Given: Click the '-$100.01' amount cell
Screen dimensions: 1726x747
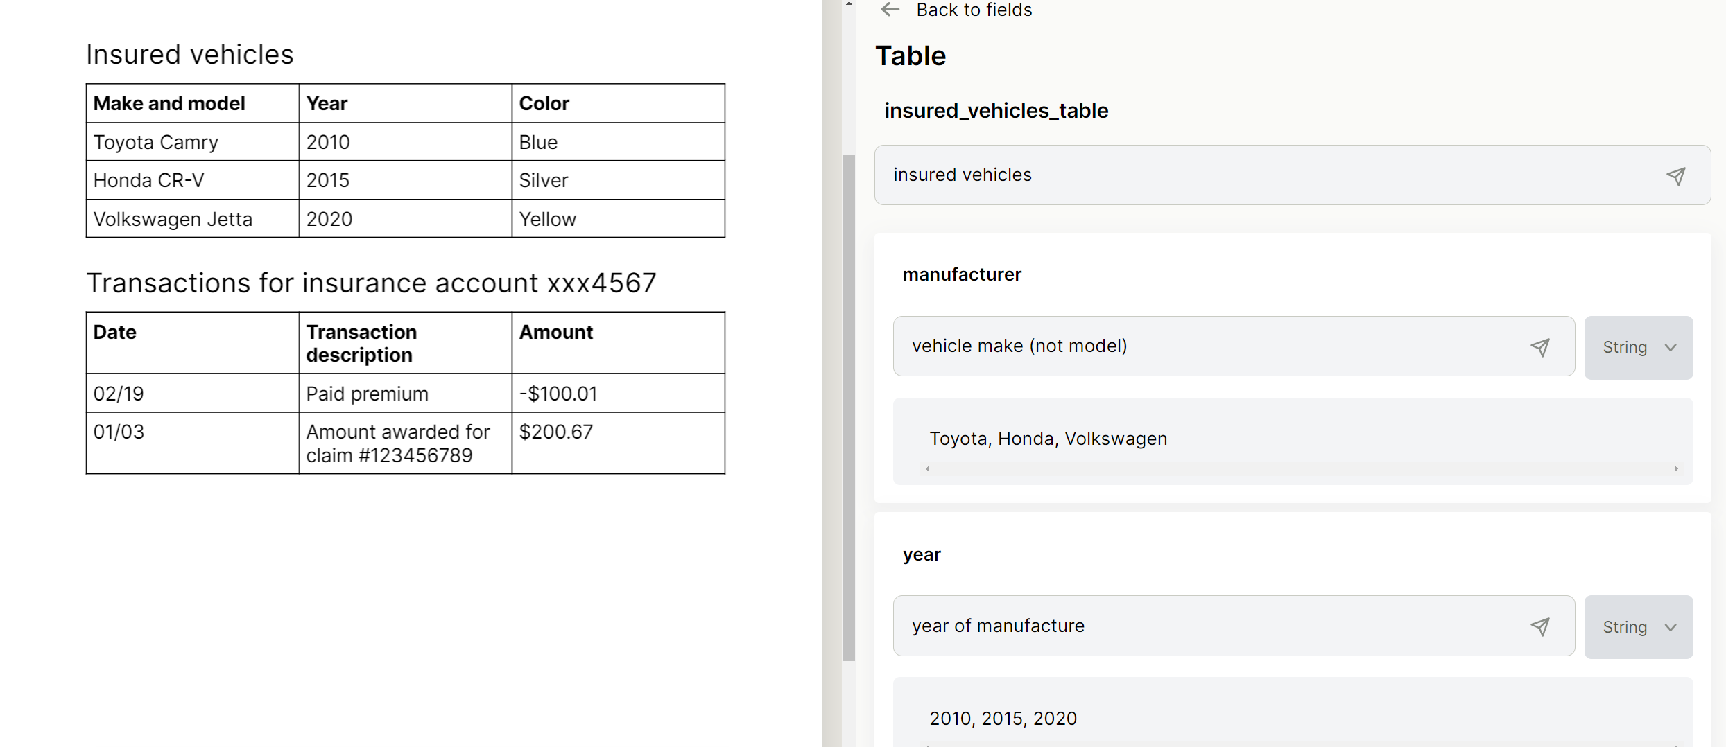Looking at the screenshot, I should (x=619, y=394).
